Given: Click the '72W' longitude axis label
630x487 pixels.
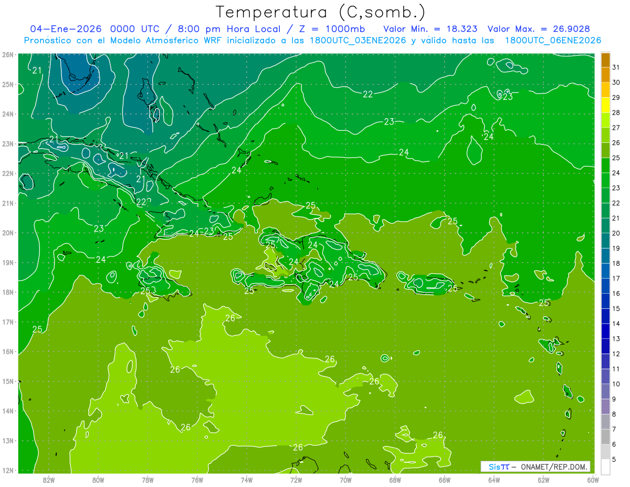Looking at the screenshot, I should [x=296, y=479].
